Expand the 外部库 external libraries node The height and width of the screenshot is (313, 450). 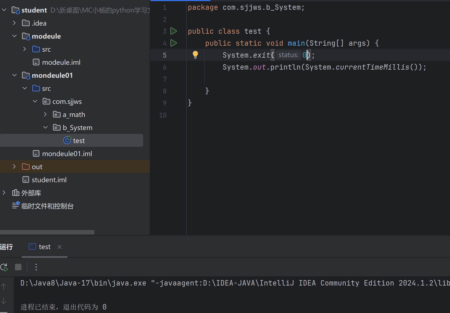tap(4, 193)
